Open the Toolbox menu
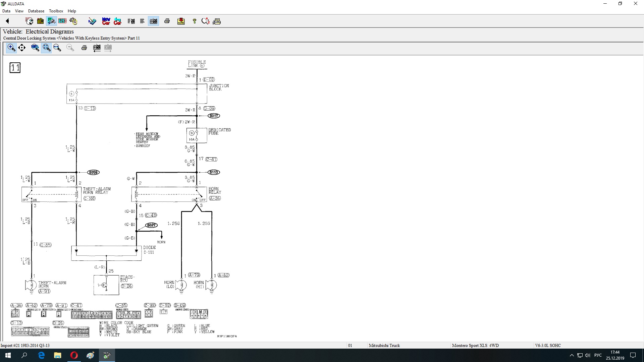 56,11
